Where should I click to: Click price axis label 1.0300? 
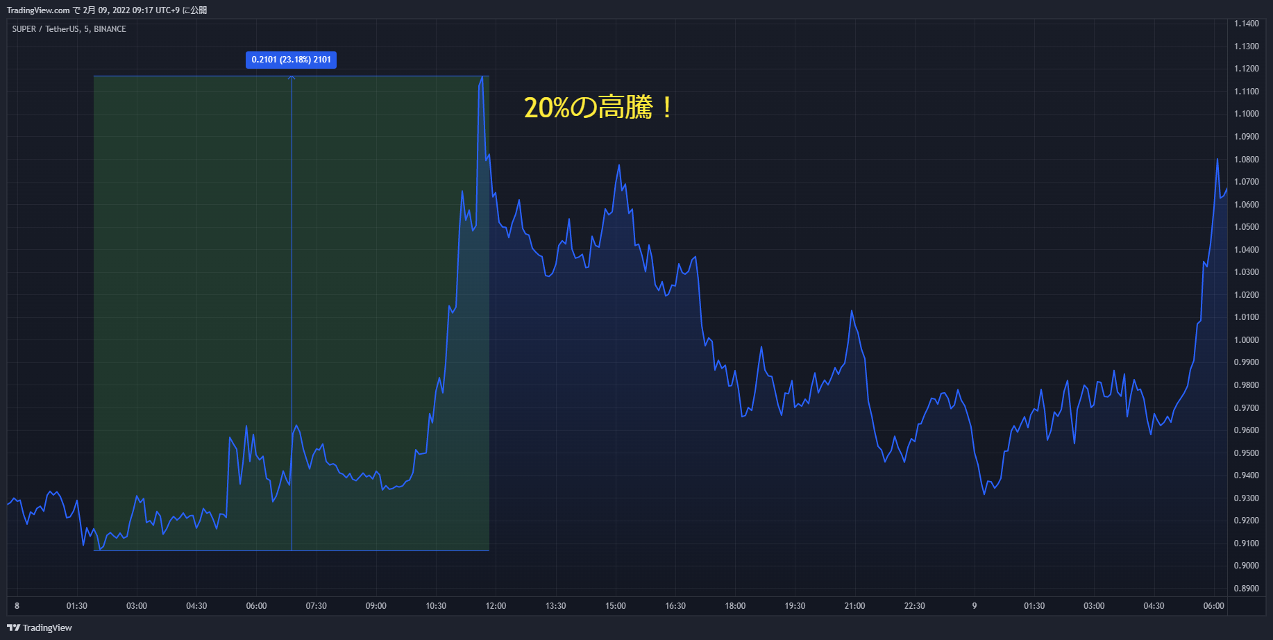[x=1247, y=272]
